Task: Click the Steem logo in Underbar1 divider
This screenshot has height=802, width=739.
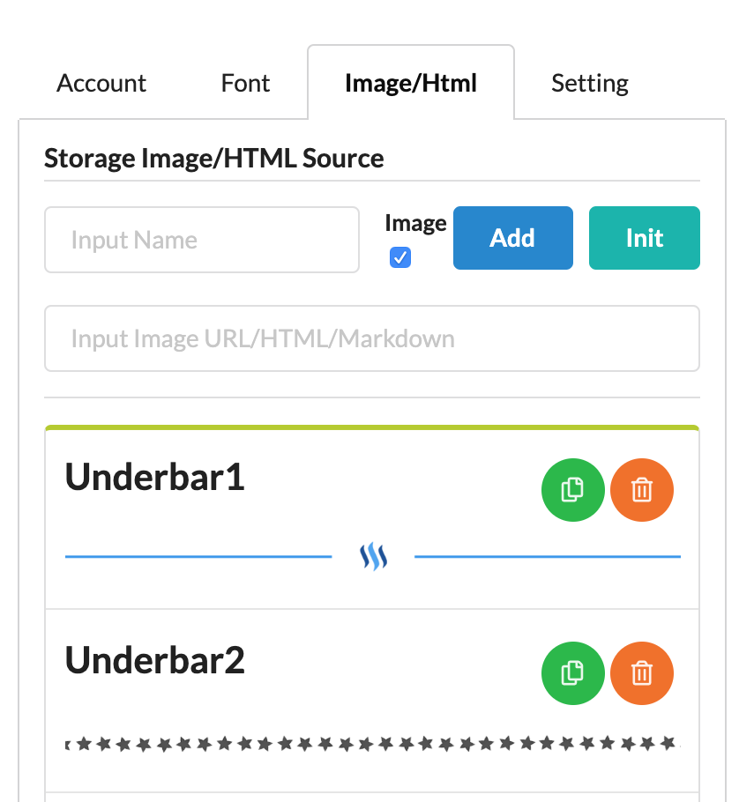Action: click(374, 557)
